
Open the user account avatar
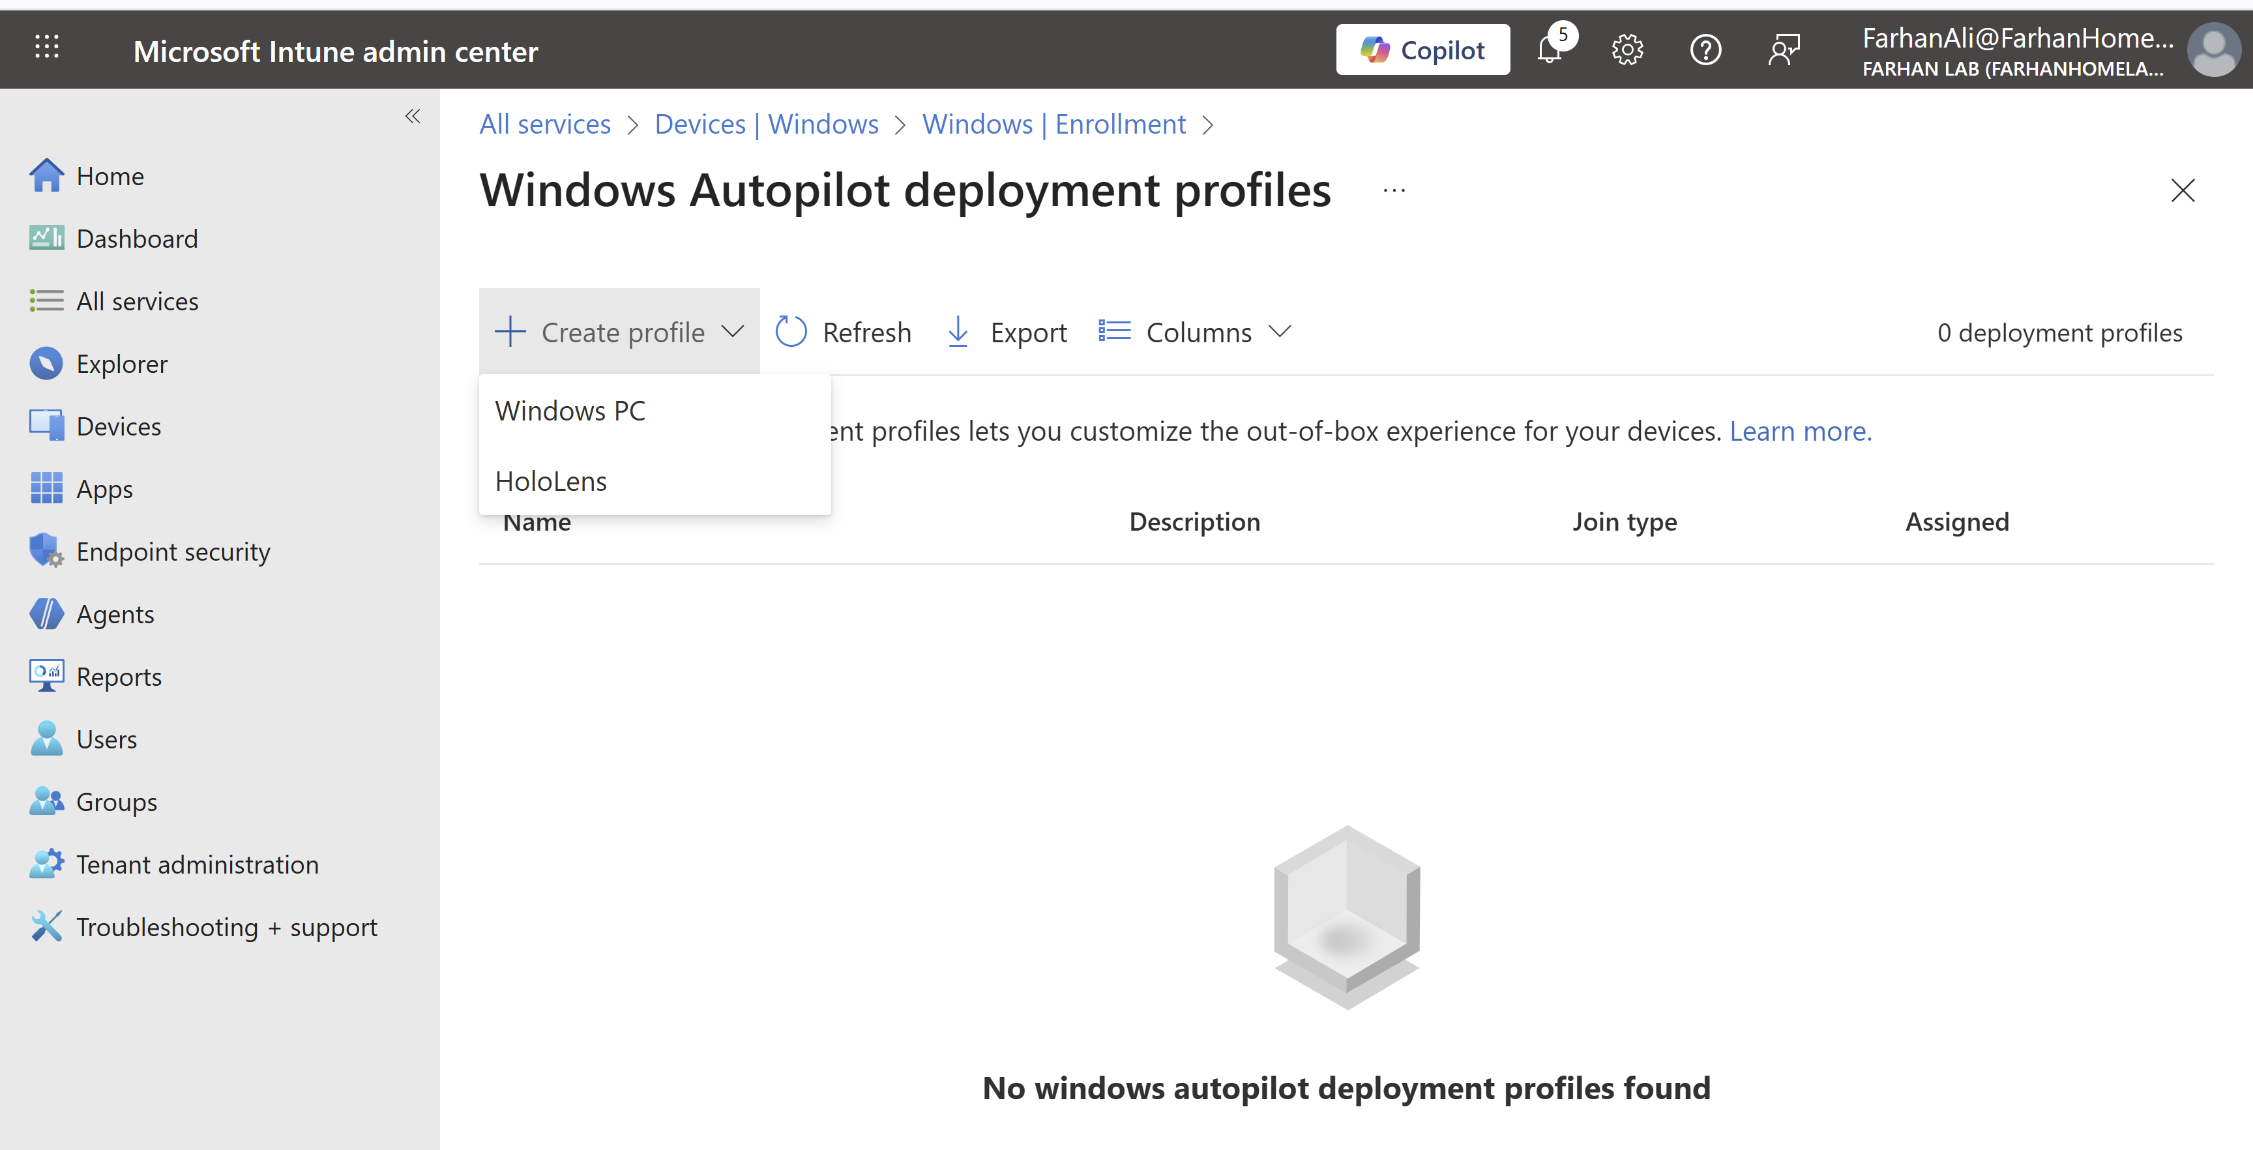coord(2213,50)
